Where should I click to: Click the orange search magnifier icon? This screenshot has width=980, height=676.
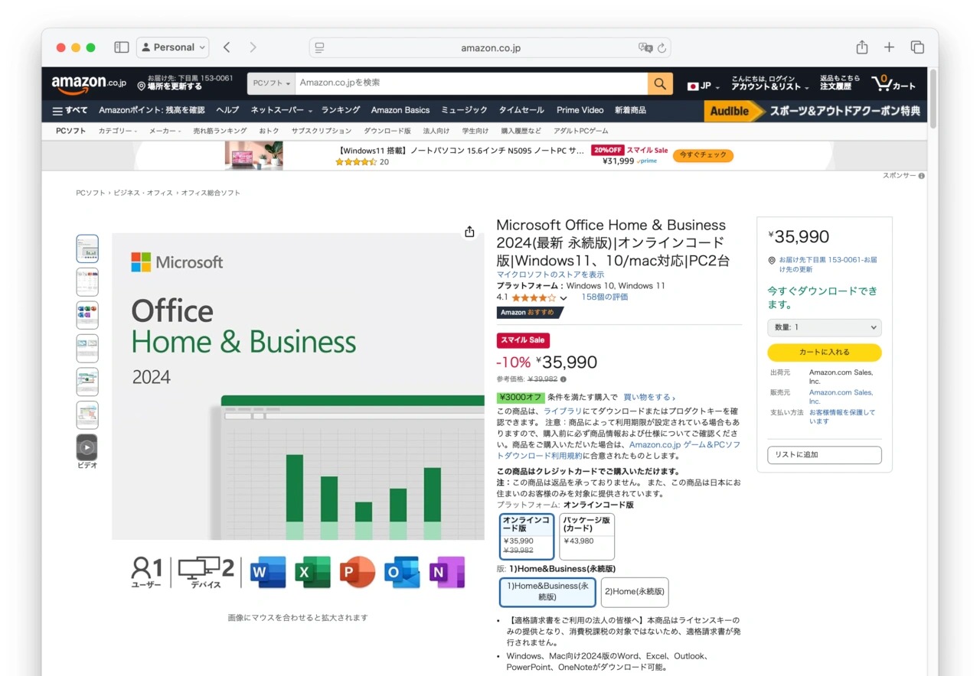click(659, 83)
